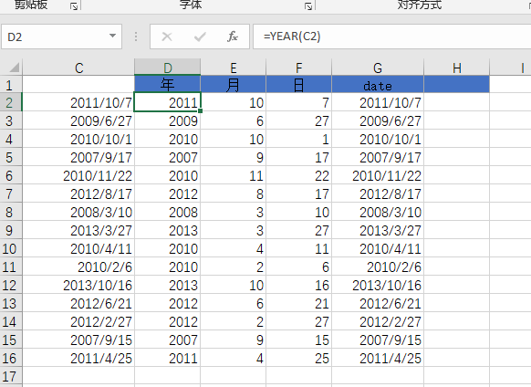Image resolution: width=531 pixels, height=387 pixels.
Task: Select cell F2 with day 7
Action: [298, 102]
